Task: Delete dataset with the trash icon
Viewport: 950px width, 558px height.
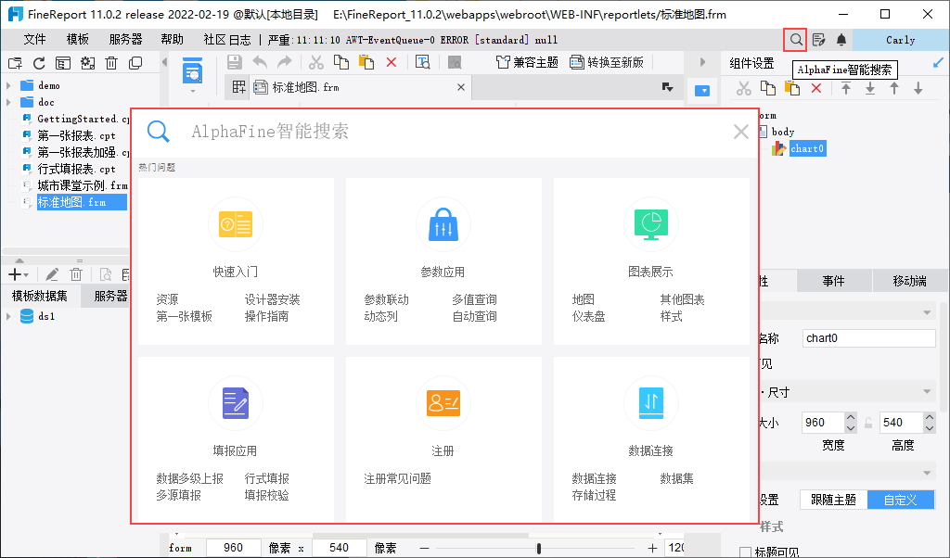Action: (x=76, y=274)
